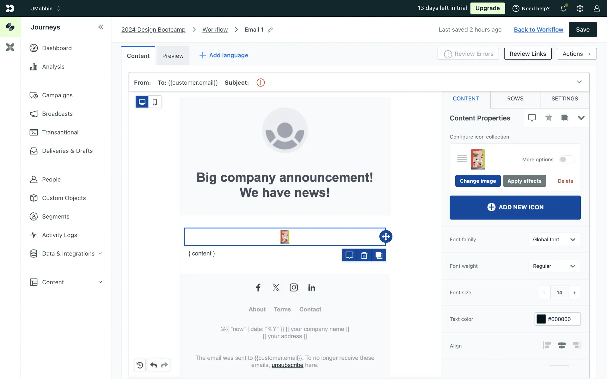Click the undo arrow icon
607x379 pixels.
coord(154,365)
